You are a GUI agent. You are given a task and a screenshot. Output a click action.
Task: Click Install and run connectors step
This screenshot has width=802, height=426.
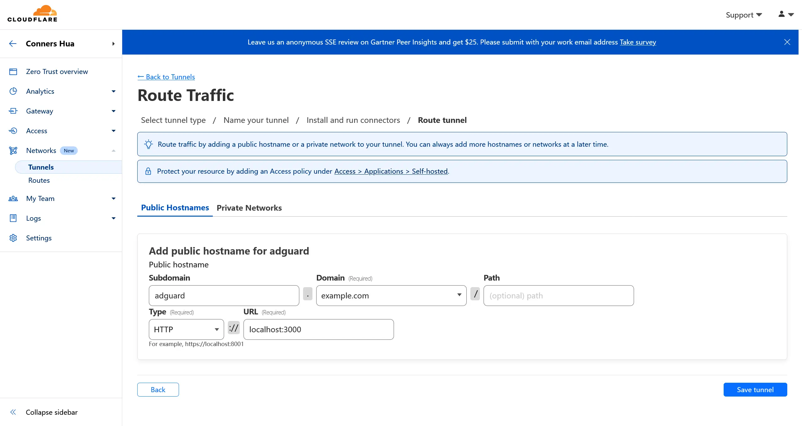[353, 120]
